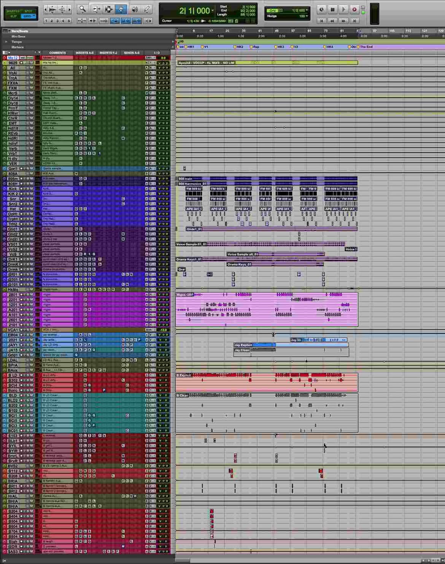Mute the Kick track
Screen dimensions: 445x564
[32, 189]
